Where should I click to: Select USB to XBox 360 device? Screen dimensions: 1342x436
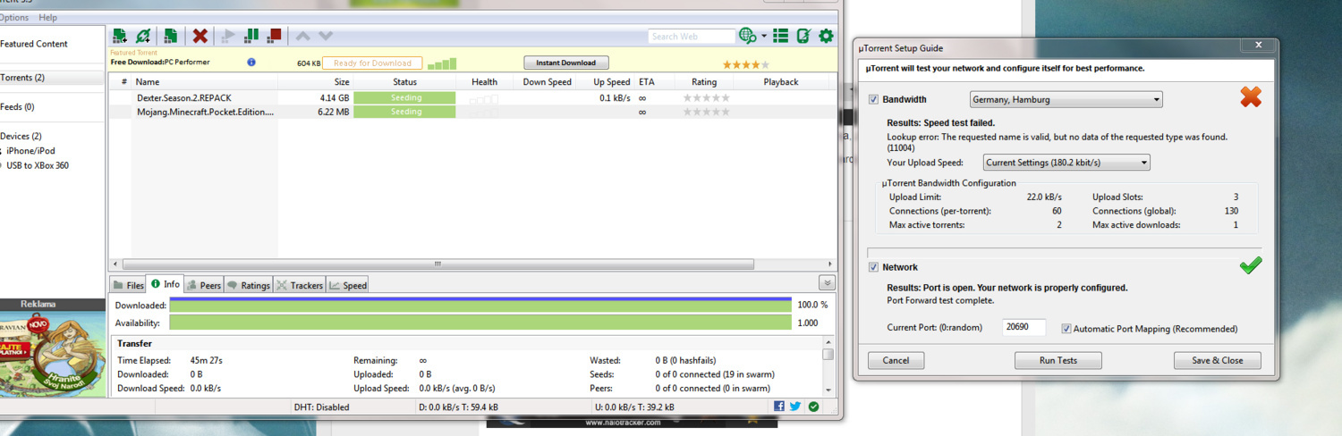tap(38, 165)
